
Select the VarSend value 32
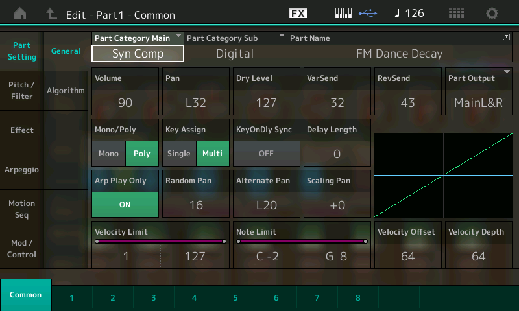coord(337,103)
